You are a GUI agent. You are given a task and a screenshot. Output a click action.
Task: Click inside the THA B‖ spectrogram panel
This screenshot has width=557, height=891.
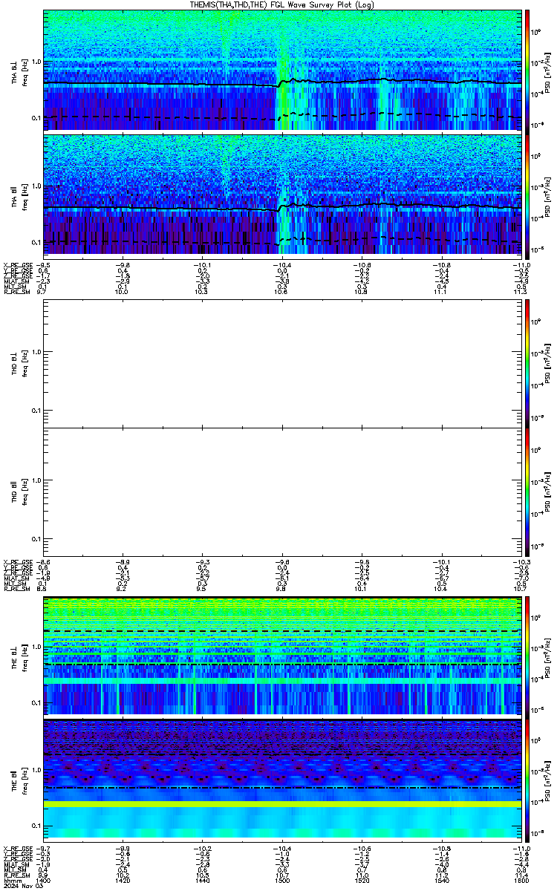282,195
